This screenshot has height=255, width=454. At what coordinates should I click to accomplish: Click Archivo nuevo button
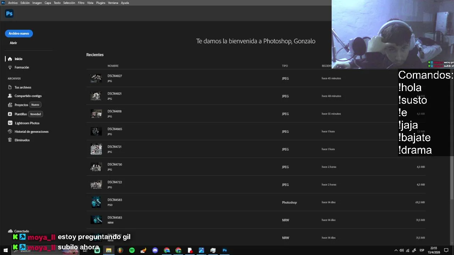click(x=19, y=33)
